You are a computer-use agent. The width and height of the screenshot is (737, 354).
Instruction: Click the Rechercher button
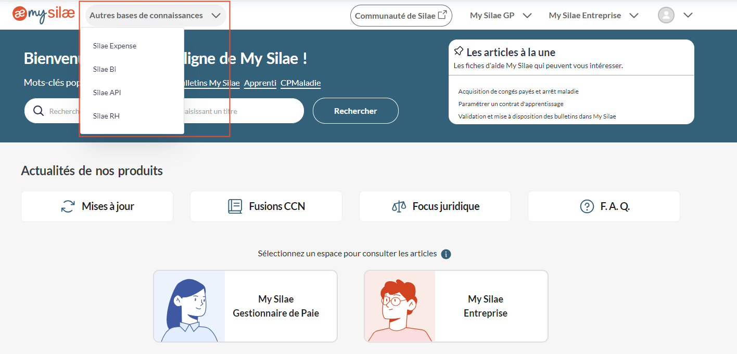[355, 110]
